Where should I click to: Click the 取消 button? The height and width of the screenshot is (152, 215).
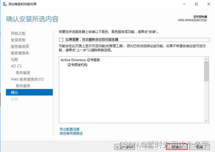pyautogui.click(x=199, y=147)
